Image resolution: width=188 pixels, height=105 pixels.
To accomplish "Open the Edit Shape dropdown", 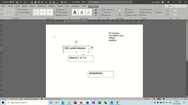I will pyautogui.click(x=23, y=10).
